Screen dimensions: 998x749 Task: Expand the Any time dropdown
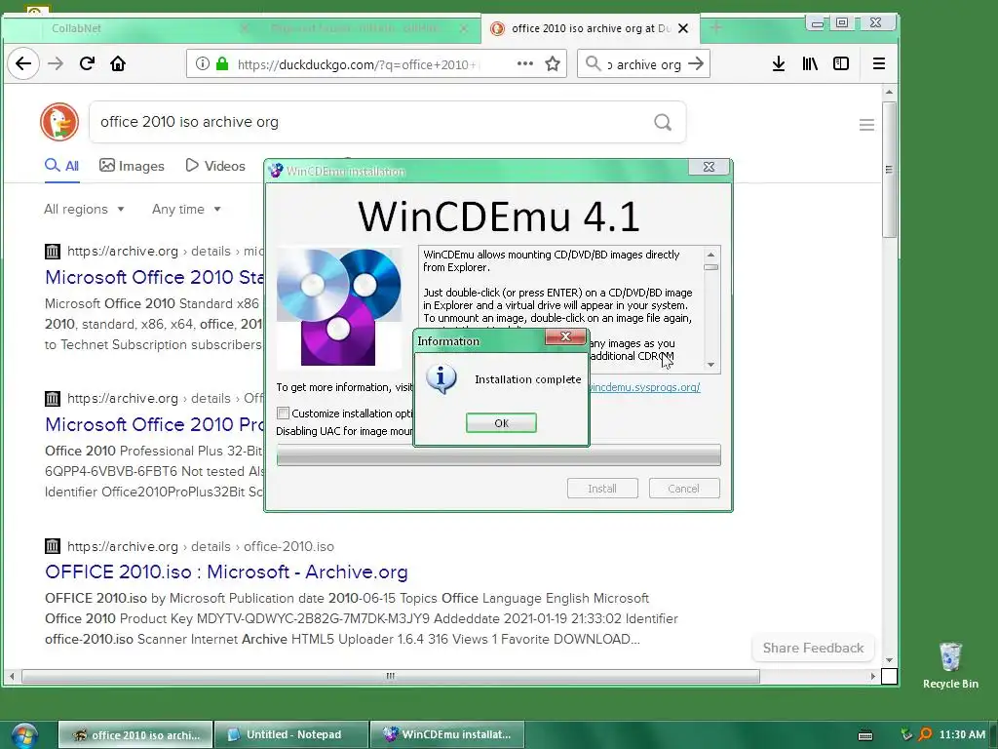(186, 209)
